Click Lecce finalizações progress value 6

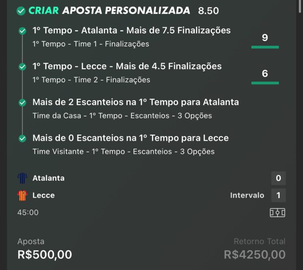[265, 74]
